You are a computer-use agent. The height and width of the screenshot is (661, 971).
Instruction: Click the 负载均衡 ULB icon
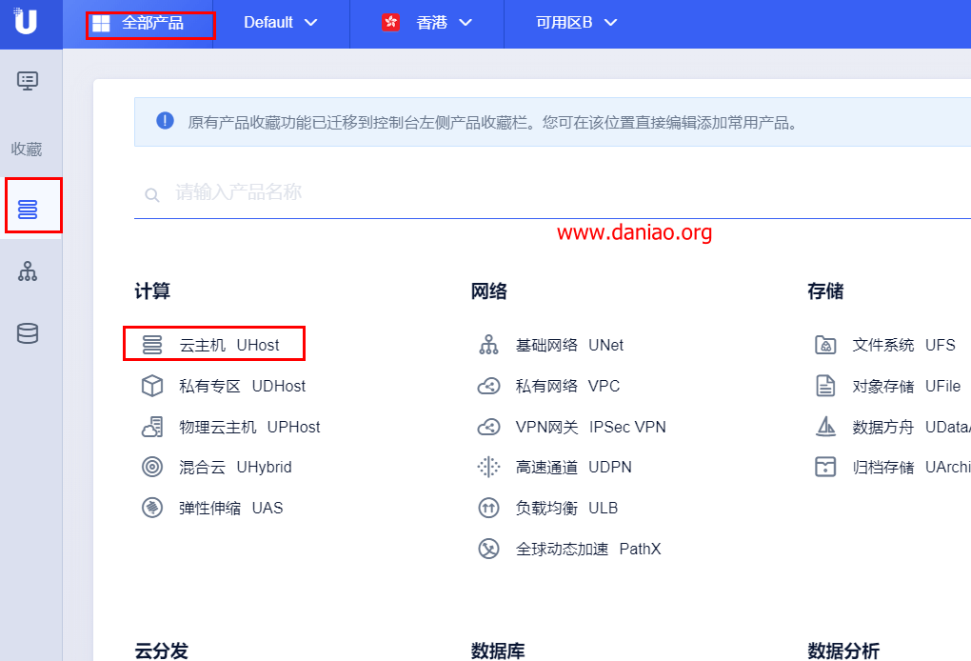[x=488, y=508]
